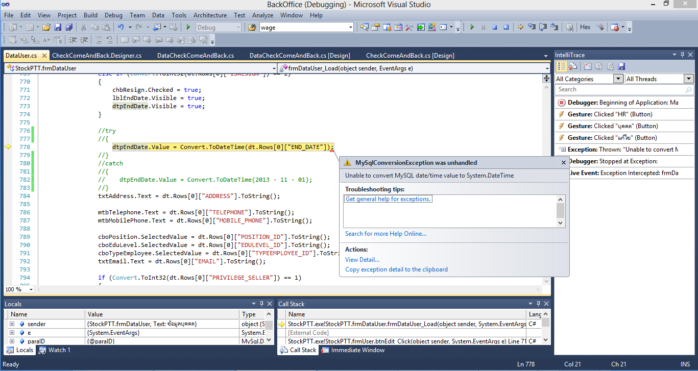698x371 pixels.
Task: Stop debugging with the blue square icon
Action: [495, 27]
